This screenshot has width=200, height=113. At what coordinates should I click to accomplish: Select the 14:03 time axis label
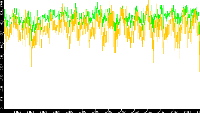[43, 112]
